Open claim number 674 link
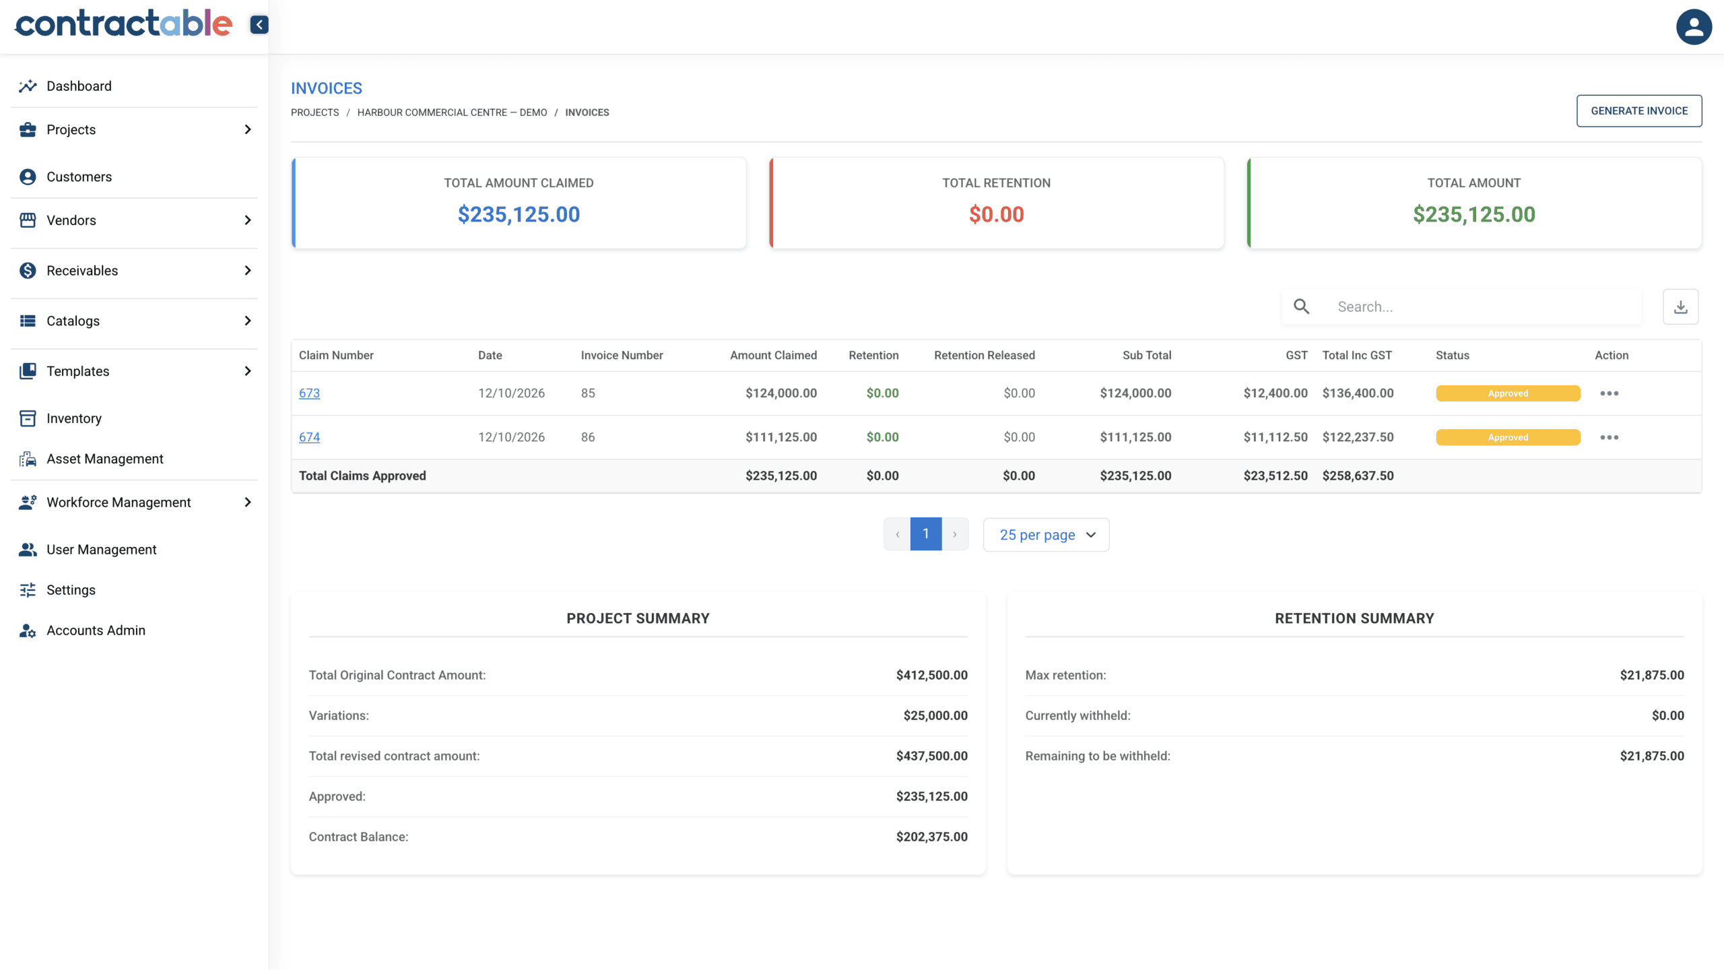 coord(309,437)
